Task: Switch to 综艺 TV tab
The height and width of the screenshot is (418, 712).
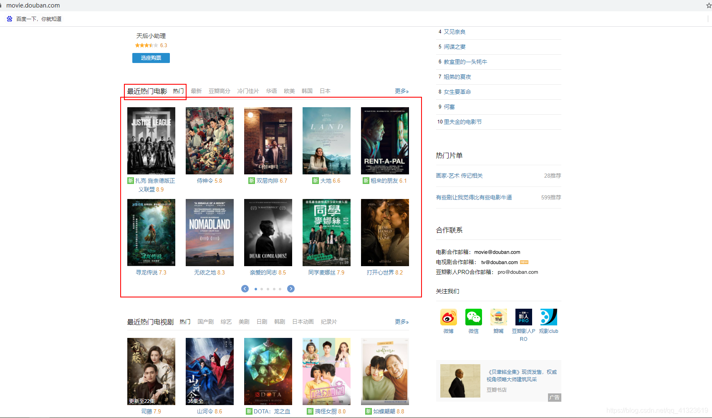Action: pyautogui.click(x=226, y=322)
